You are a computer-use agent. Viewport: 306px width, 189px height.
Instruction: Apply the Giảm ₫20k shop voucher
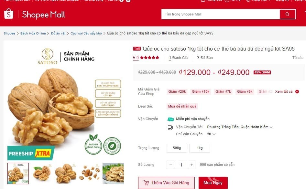(x=177, y=91)
